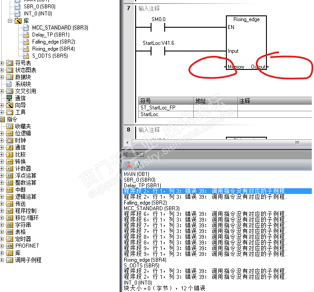This screenshot has height=292, width=314.
Task: Click the MCC_STANDARD (SBR3) library icon
Action: coord(26,28)
